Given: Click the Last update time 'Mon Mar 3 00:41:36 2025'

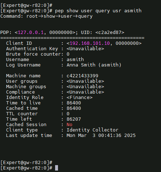Looking at the screenshot, I should [x=101, y=136].
